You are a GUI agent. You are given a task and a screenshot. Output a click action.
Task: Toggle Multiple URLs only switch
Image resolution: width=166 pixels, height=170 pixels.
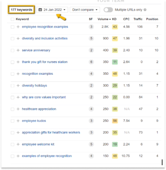click(x=108, y=10)
